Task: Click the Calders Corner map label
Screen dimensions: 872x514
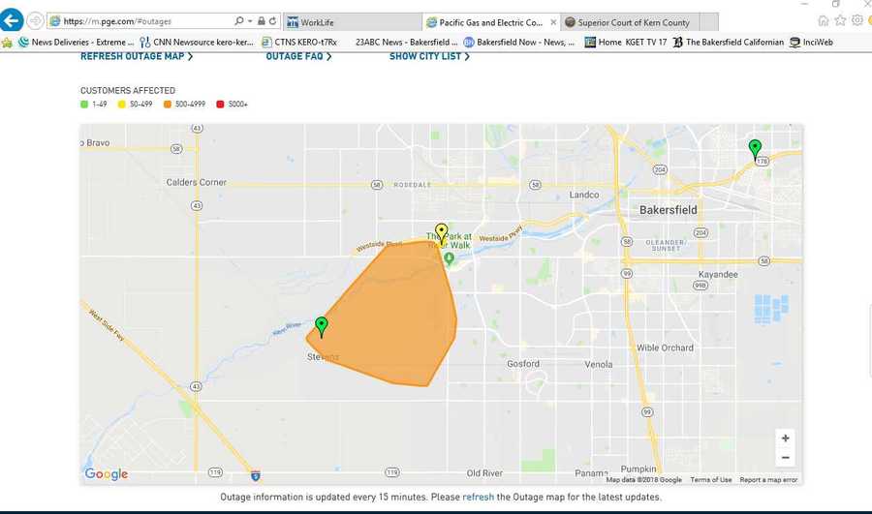Action: pos(197,182)
